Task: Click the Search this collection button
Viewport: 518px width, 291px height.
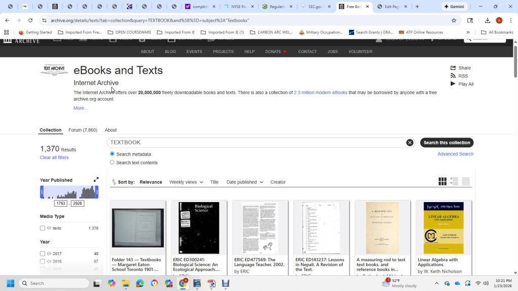Action: pos(447,142)
